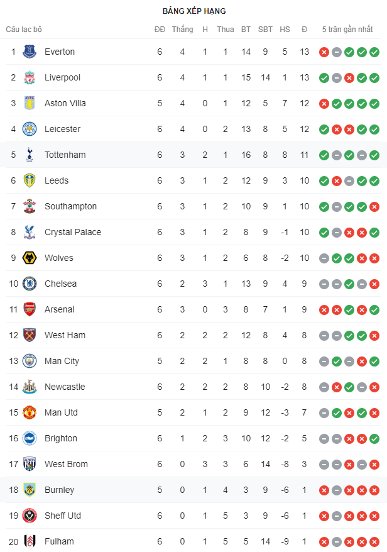The width and height of the screenshot is (387, 552).
Task: Open the Leicester team link
Action: [x=62, y=129]
